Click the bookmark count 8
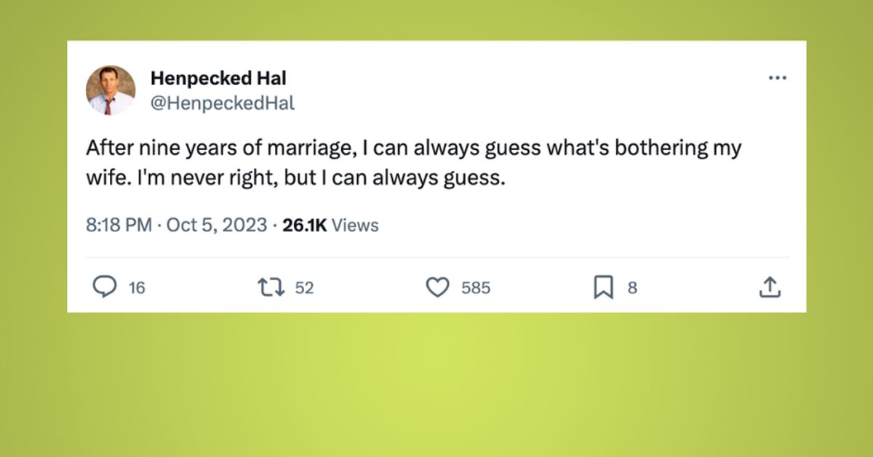The height and width of the screenshot is (457, 873). (632, 288)
